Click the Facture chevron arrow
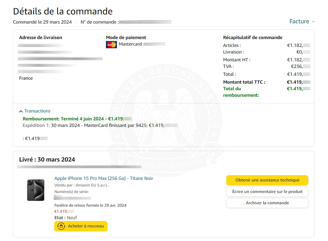The image size is (328, 241). tap(313, 22)
